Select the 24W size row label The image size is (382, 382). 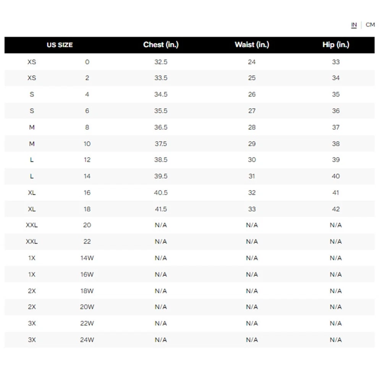pyautogui.click(x=87, y=340)
